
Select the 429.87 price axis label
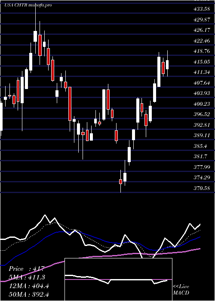201,20
